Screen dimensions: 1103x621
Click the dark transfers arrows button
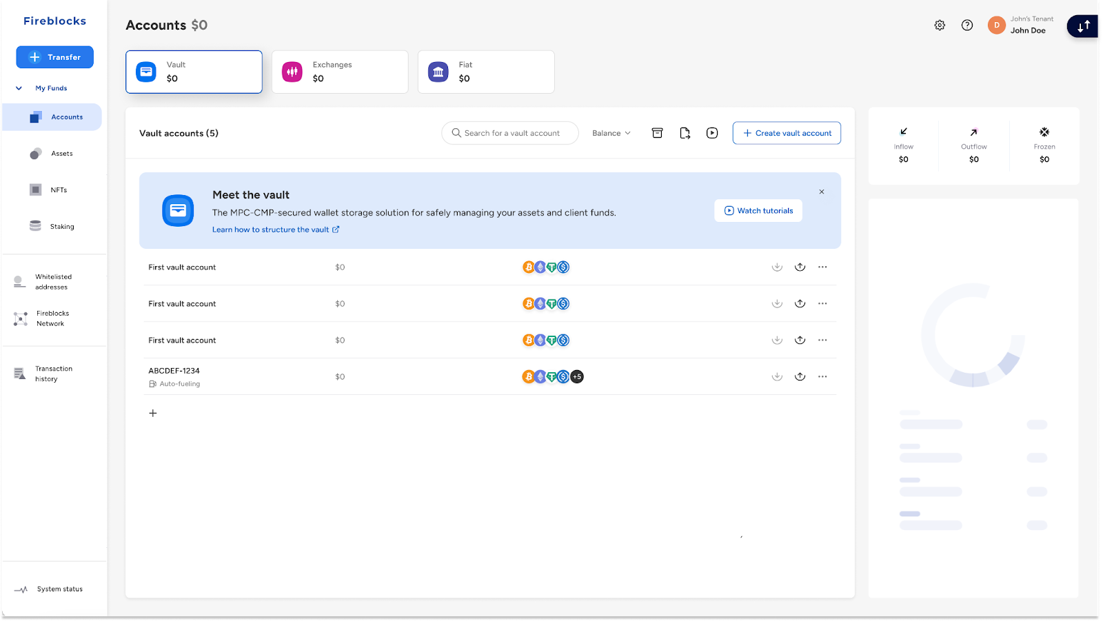click(x=1083, y=26)
